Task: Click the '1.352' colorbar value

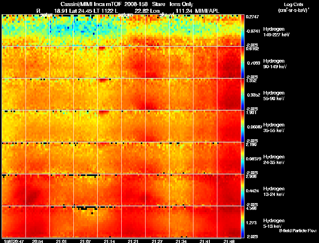Action: coord(251,81)
